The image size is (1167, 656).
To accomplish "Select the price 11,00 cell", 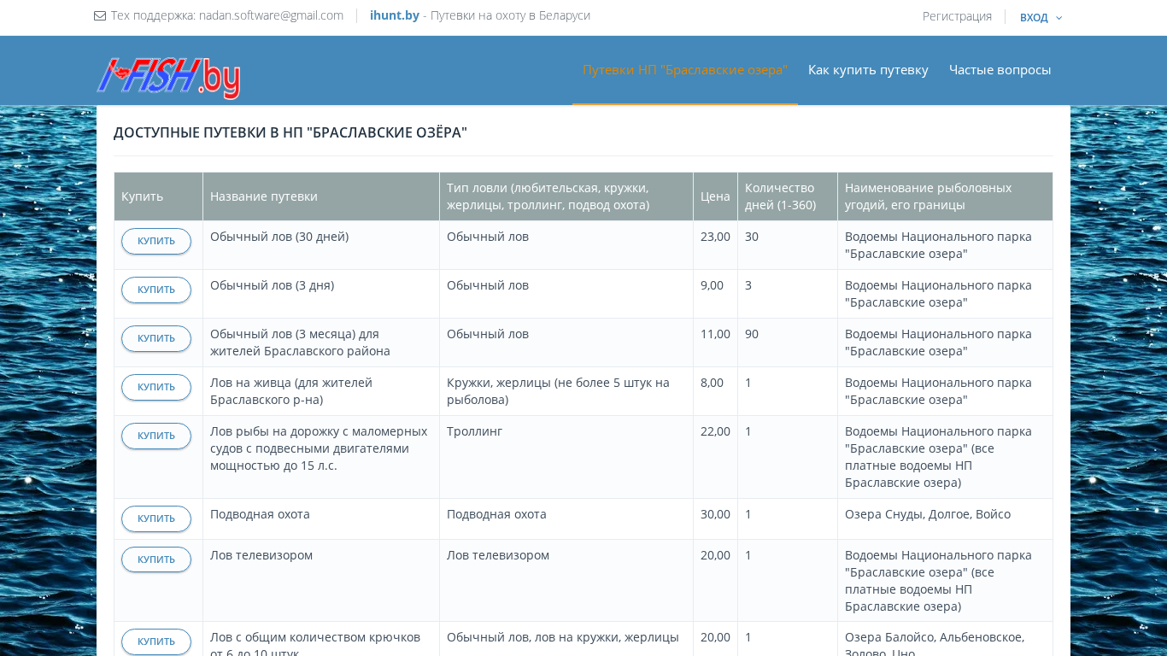I will (715, 343).
